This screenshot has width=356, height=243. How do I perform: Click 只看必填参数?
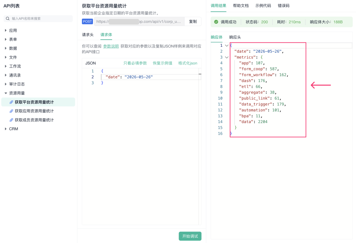tap(135, 63)
